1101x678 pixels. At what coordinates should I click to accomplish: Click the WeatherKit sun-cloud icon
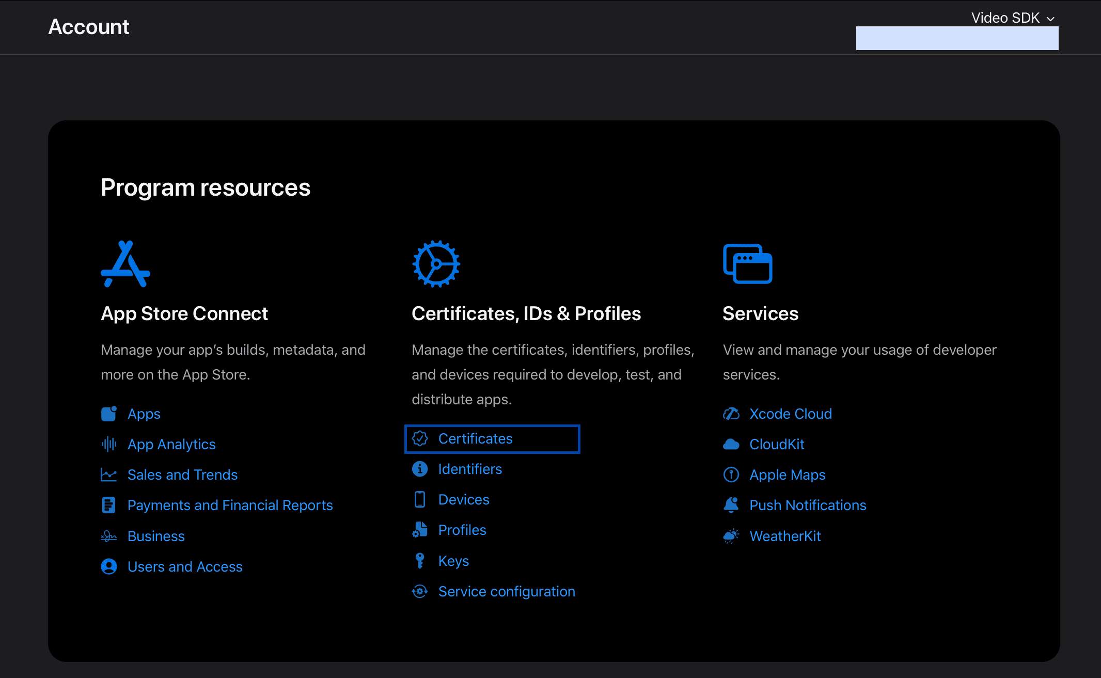click(731, 536)
